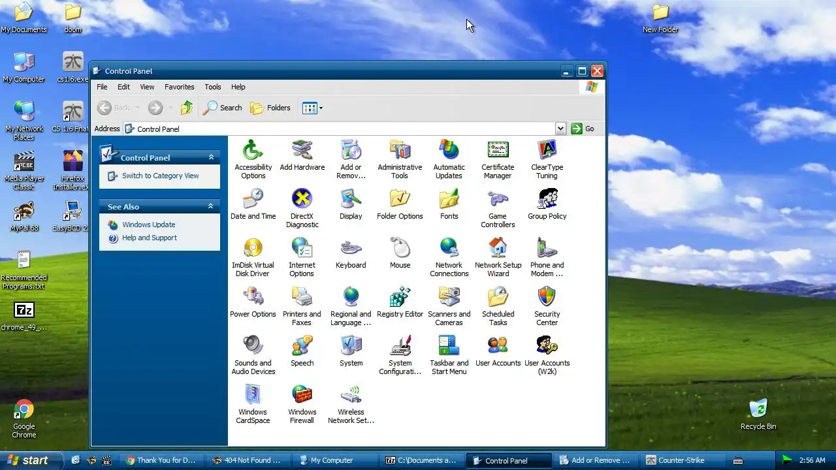This screenshot has height=470, width=836.
Task: Open System Configuration utility icon
Action: (x=400, y=355)
